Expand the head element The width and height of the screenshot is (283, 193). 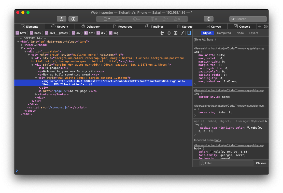click(22, 45)
